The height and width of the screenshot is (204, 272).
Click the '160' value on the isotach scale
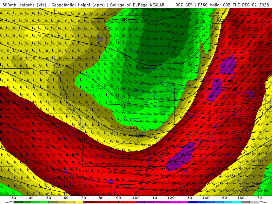241,198
